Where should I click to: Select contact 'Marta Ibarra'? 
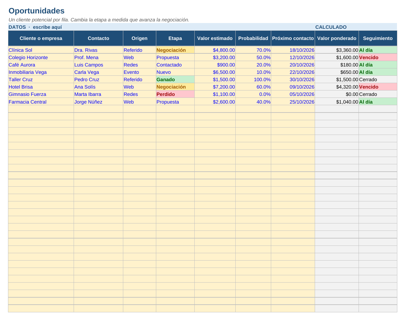(99, 94)
